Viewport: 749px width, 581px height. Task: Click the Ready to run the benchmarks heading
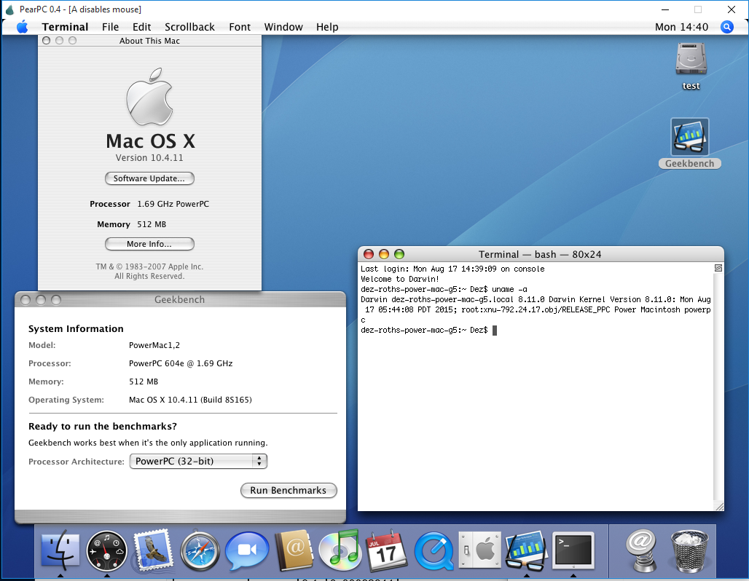pos(103,427)
